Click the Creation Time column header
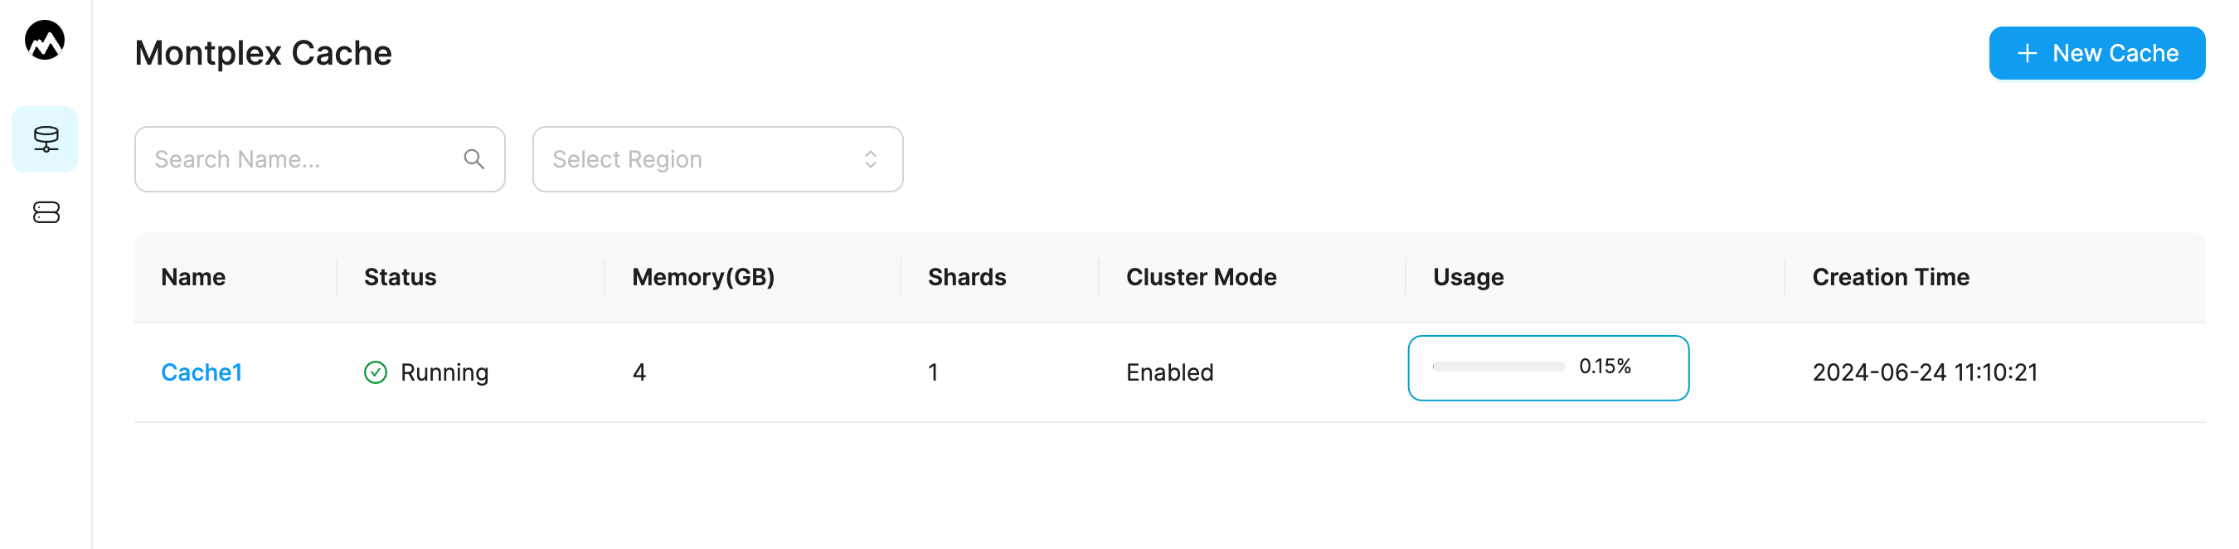Image resolution: width=2239 pixels, height=549 pixels. pos(1891,277)
